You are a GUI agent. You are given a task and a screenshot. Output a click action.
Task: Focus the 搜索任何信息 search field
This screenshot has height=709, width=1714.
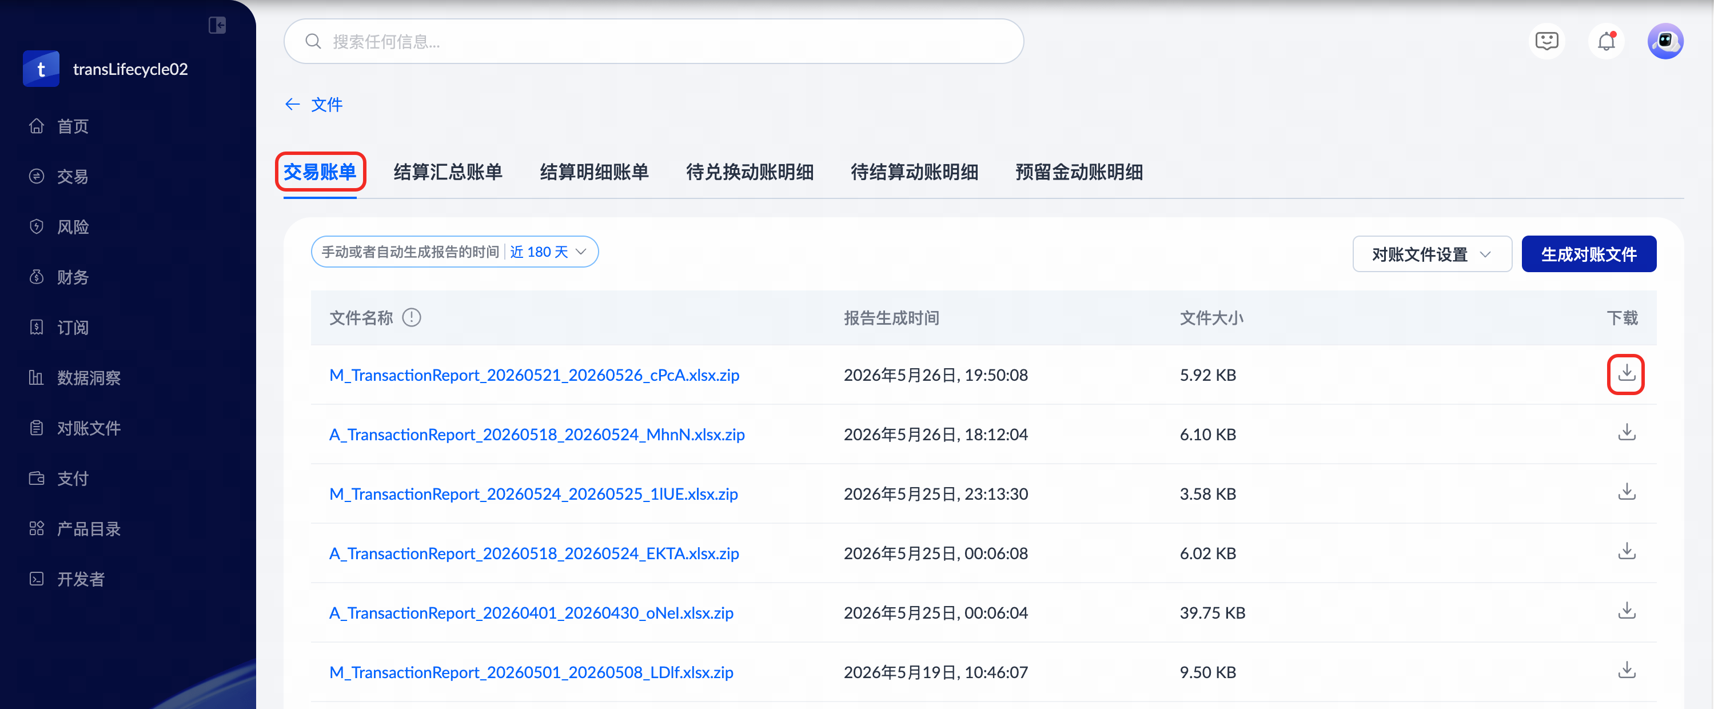click(653, 41)
